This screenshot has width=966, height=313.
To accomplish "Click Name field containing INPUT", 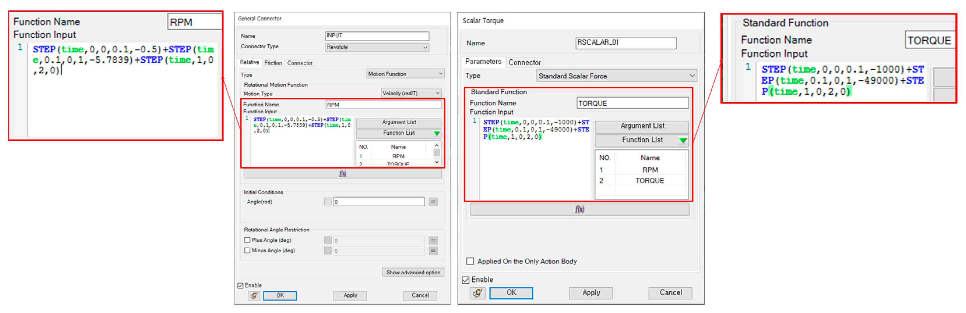I will (x=377, y=36).
